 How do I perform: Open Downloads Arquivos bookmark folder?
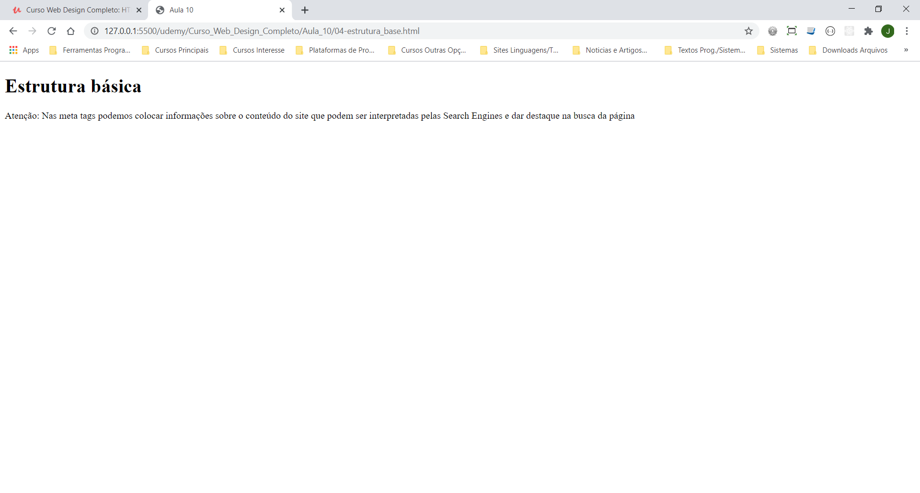849,50
